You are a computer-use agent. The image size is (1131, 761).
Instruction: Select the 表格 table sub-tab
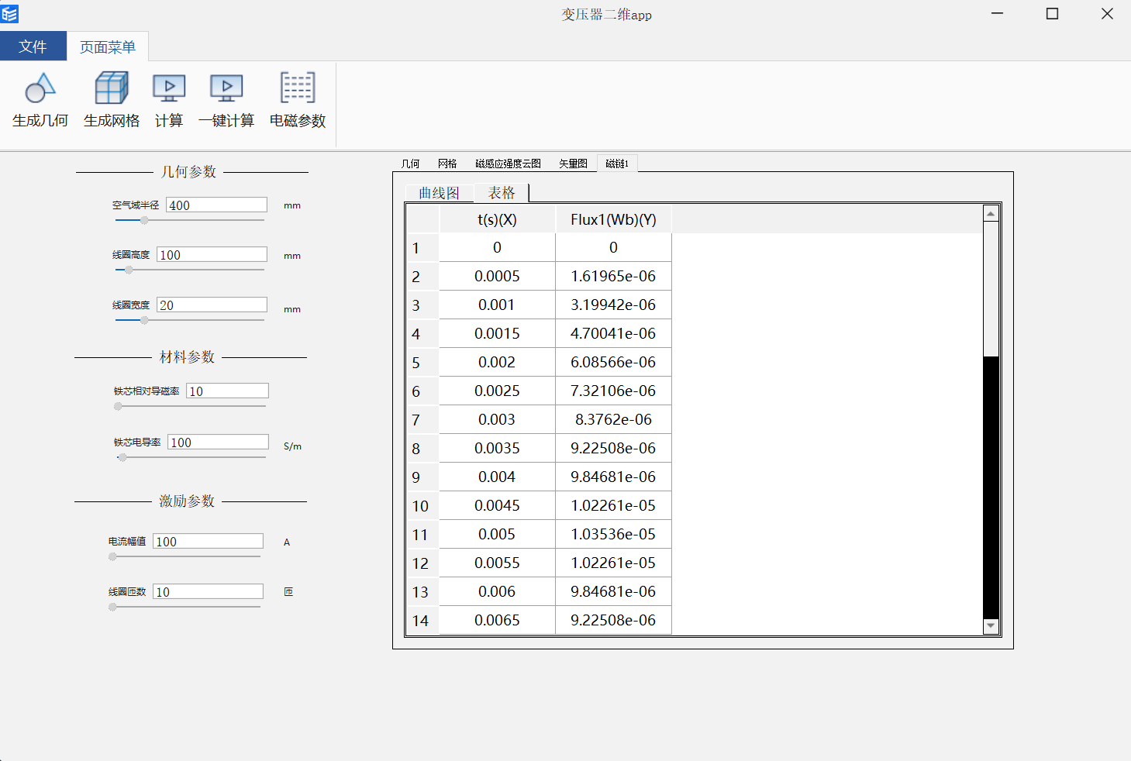pyautogui.click(x=502, y=192)
